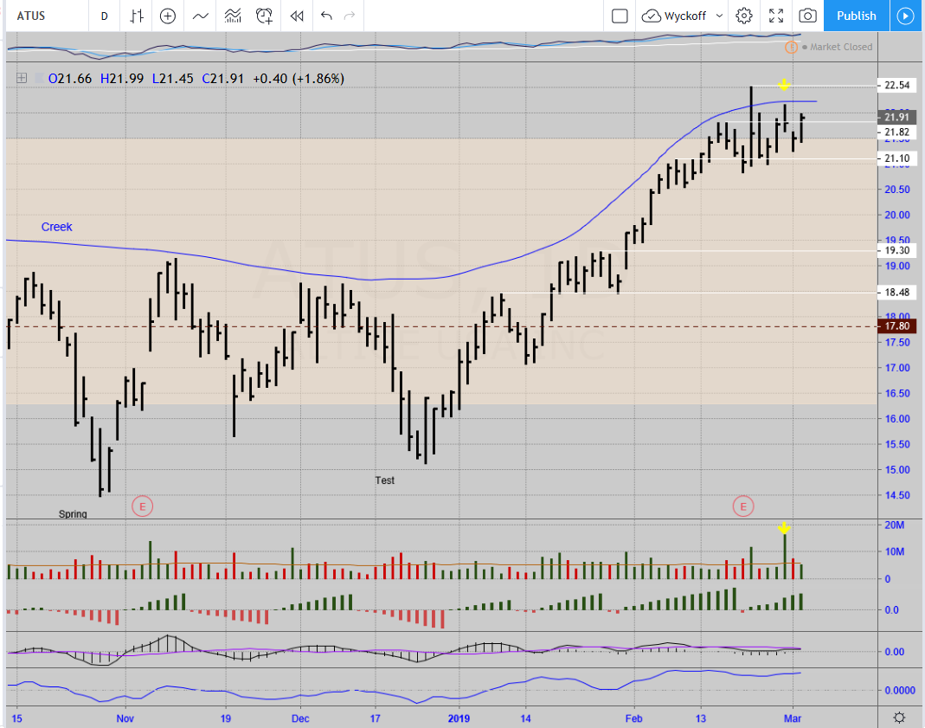Viewport: 925px width, 728px height.
Task: Click the left earnings E marker
Action: pos(141,506)
